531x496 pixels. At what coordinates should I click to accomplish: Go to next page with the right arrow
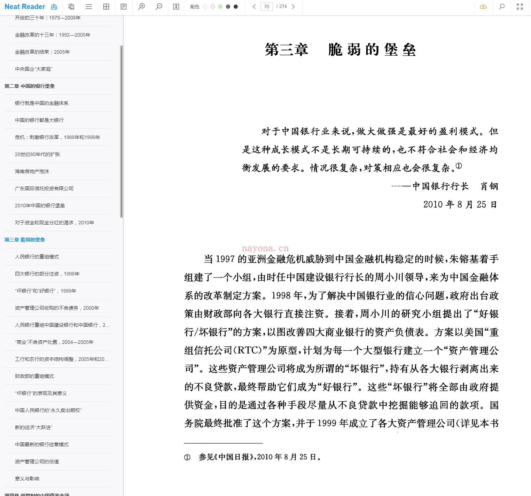click(293, 7)
